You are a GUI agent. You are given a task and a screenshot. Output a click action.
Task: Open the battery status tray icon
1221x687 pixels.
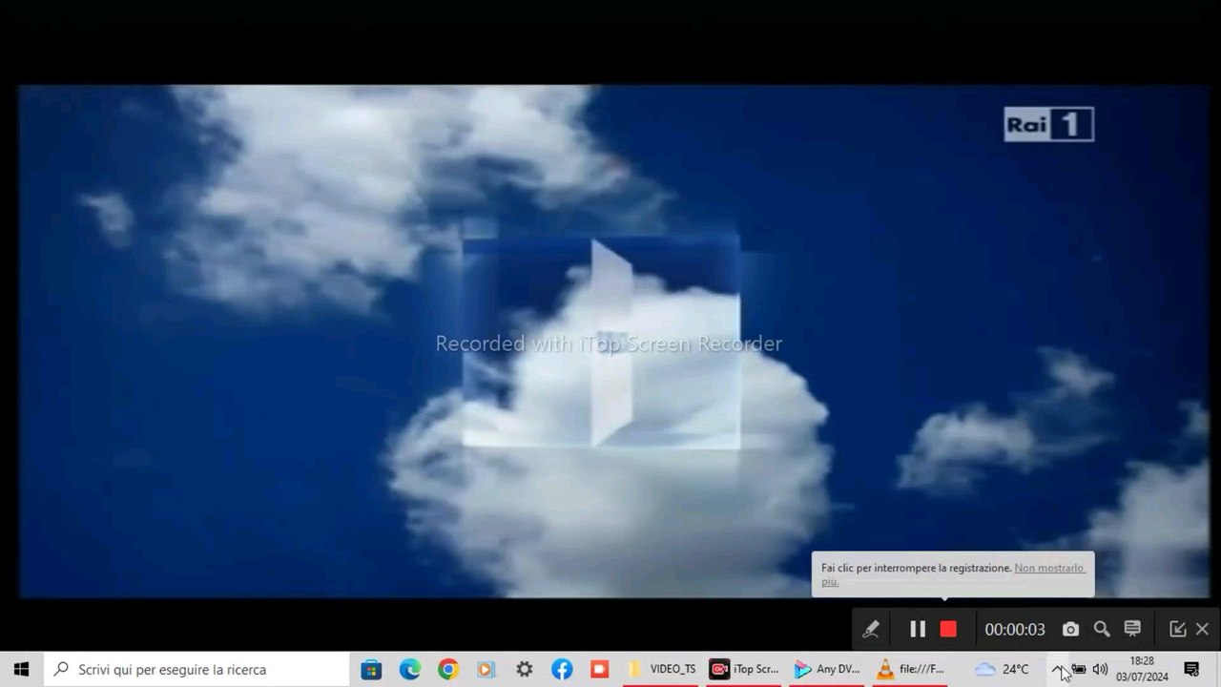(1079, 669)
